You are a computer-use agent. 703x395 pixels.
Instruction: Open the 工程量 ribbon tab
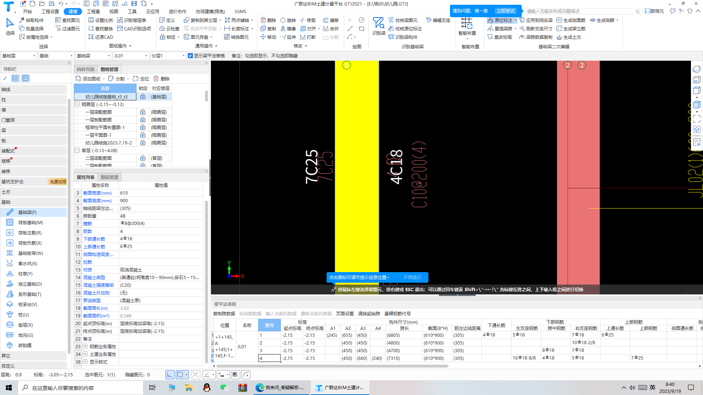coord(93,11)
